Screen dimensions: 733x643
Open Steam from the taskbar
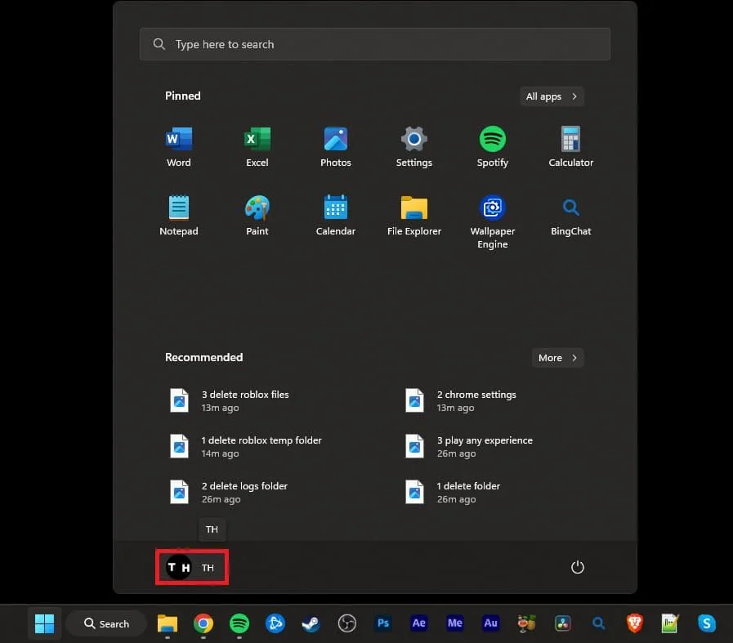(311, 623)
